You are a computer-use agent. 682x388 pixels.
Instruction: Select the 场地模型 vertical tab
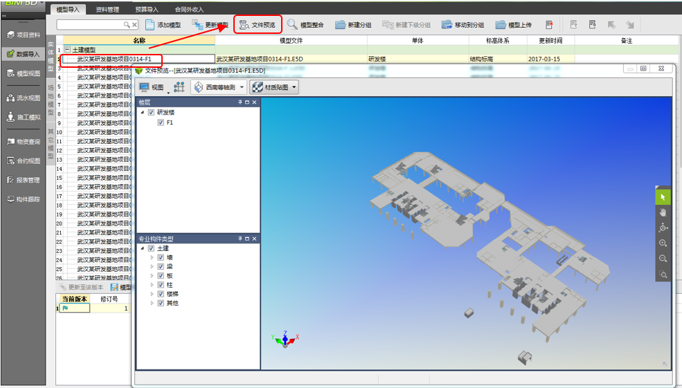pos(51,101)
